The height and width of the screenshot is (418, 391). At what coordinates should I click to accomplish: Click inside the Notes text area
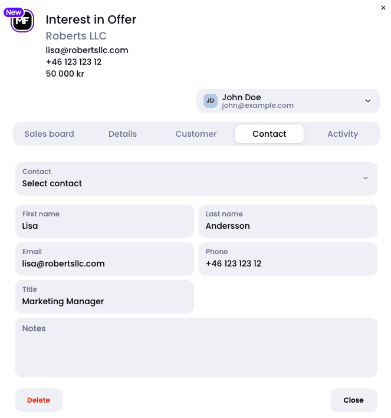point(196,351)
